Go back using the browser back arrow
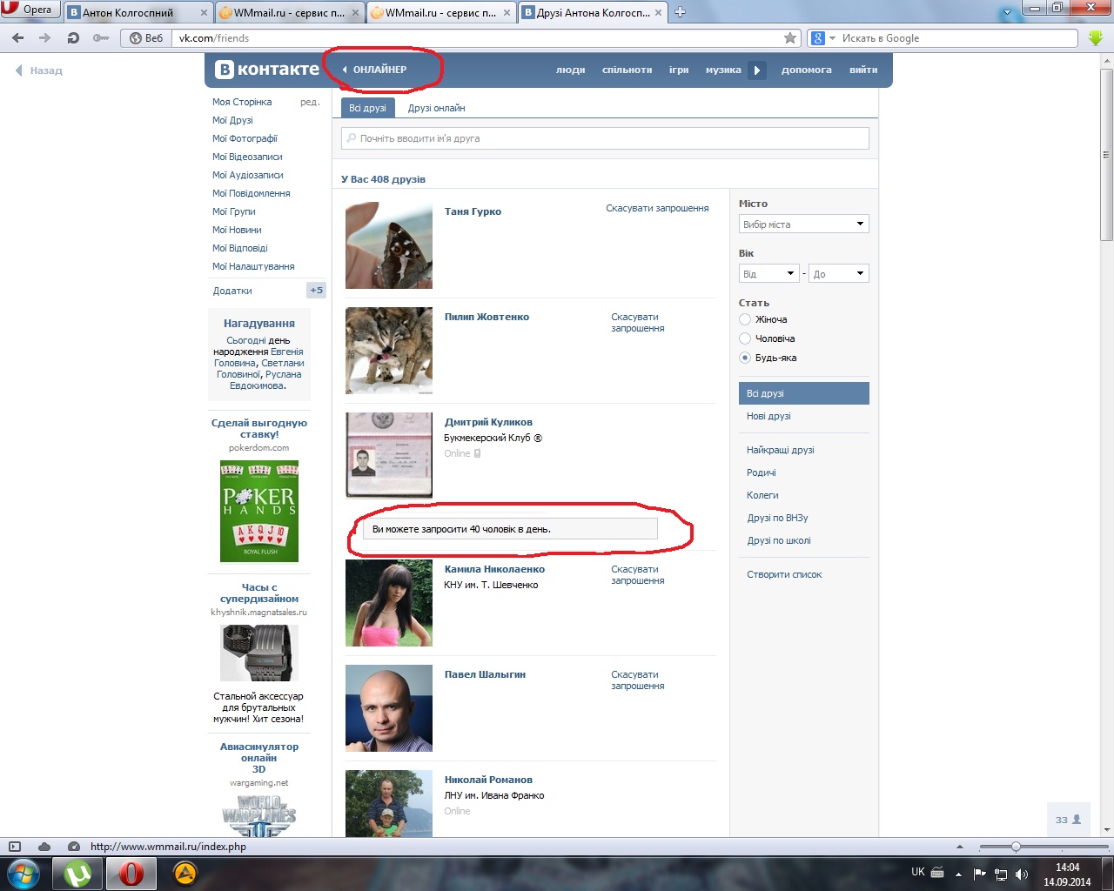The width and height of the screenshot is (1114, 891). click(x=18, y=38)
